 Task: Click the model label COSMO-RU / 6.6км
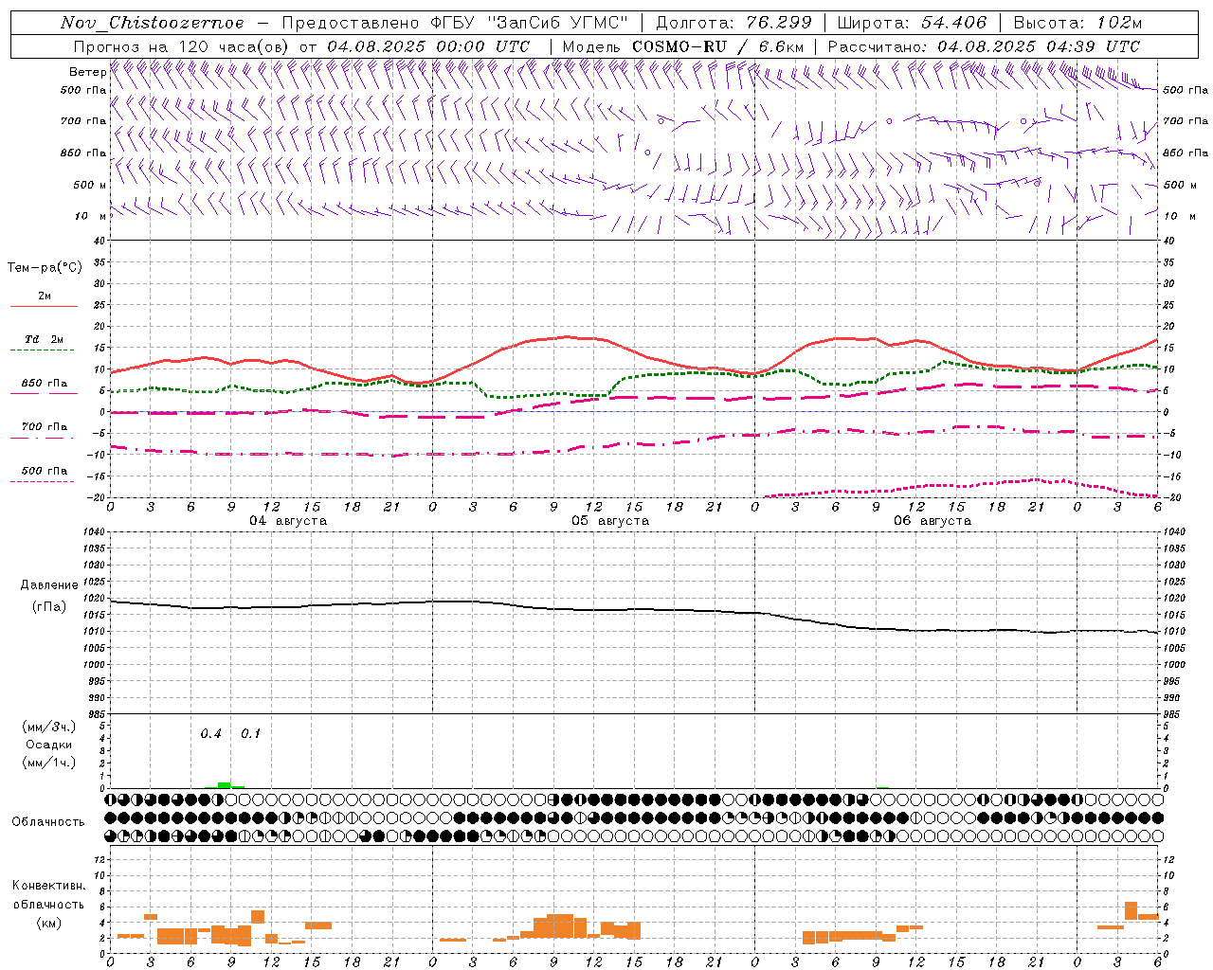pos(717,46)
